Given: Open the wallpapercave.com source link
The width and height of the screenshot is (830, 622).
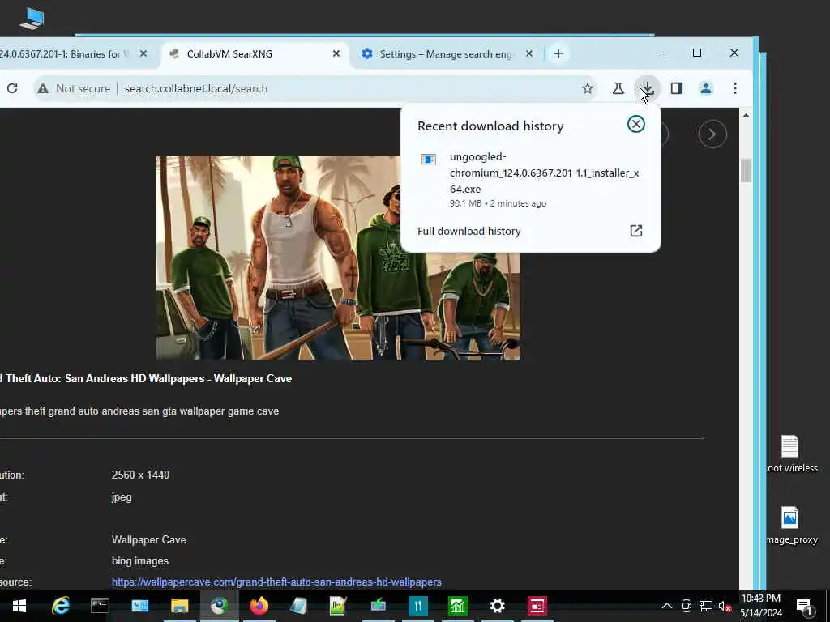Looking at the screenshot, I should [276, 582].
